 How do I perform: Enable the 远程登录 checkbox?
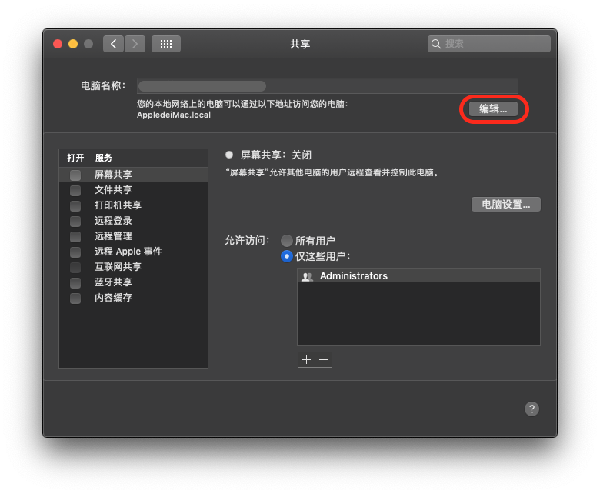pyautogui.click(x=75, y=221)
